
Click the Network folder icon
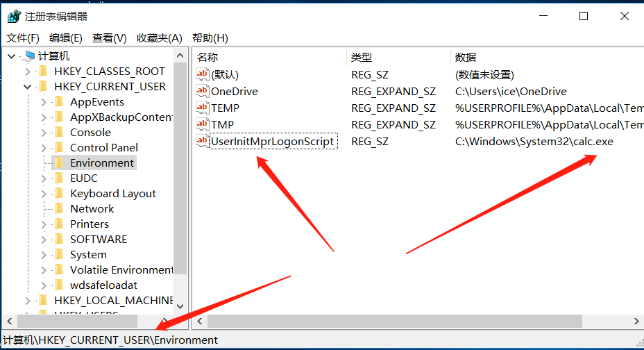point(59,209)
